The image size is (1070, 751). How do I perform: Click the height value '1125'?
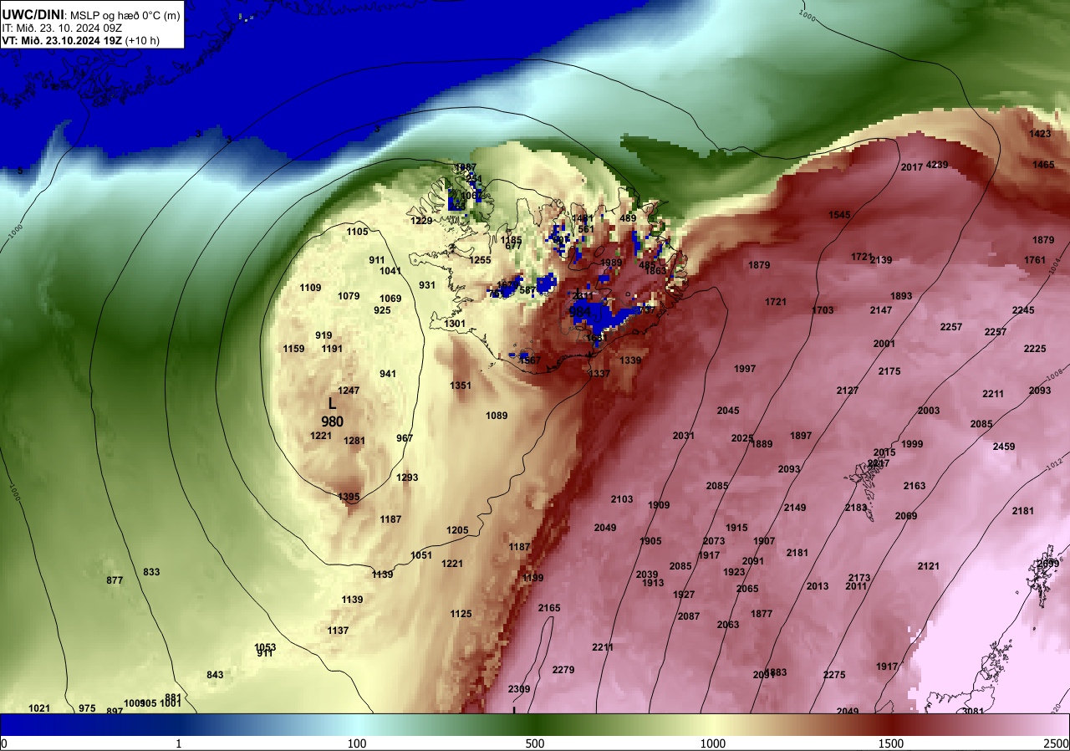point(461,614)
